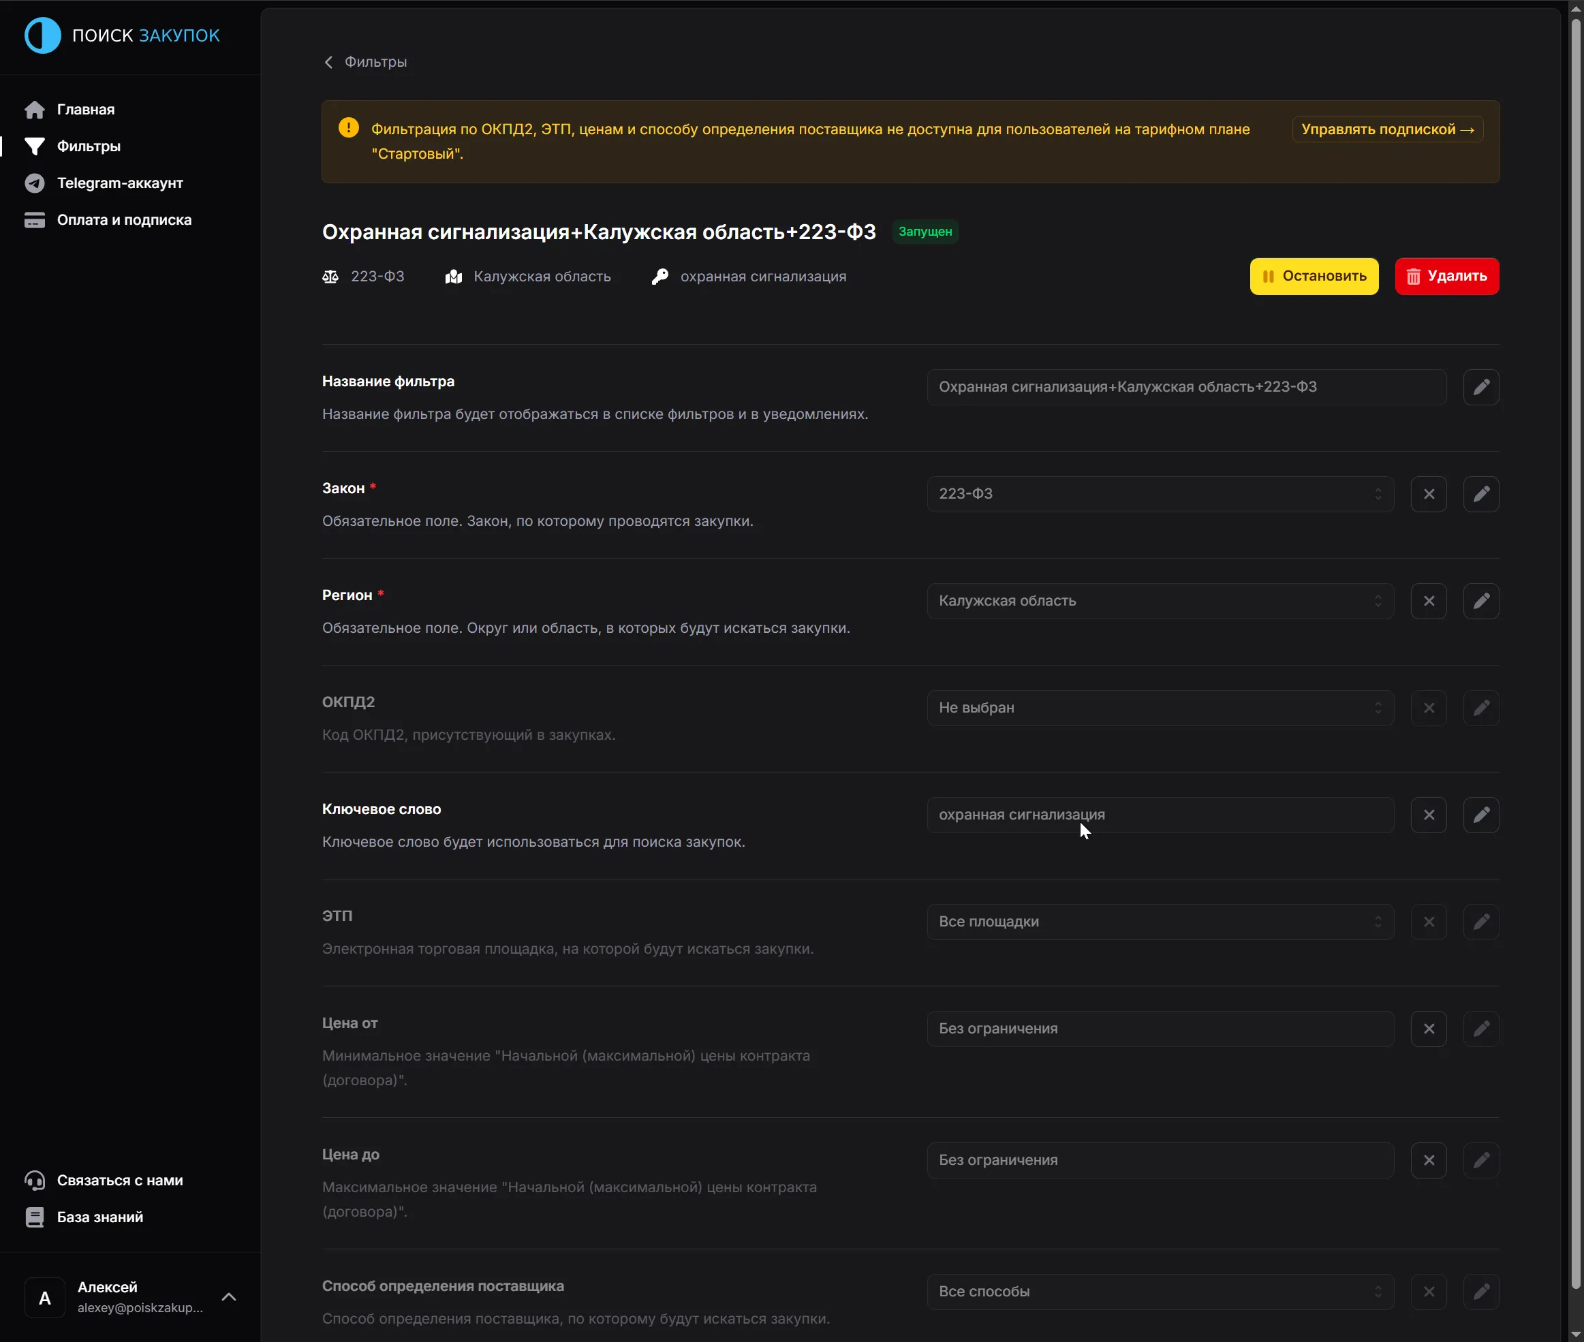The width and height of the screenshot is (1584, 1342).
Task: Click the Поиск Закупок logo
Action: pyautogui.click(x=122, y=35)
